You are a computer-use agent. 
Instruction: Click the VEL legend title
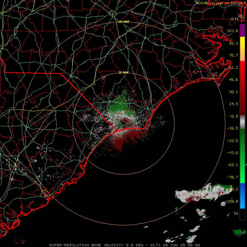[x=241, y=16]
